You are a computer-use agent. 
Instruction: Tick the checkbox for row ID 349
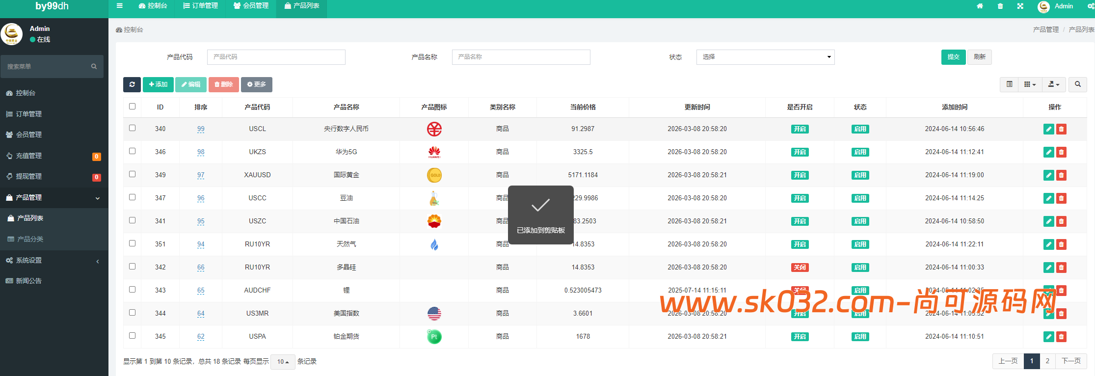[132, 174]
